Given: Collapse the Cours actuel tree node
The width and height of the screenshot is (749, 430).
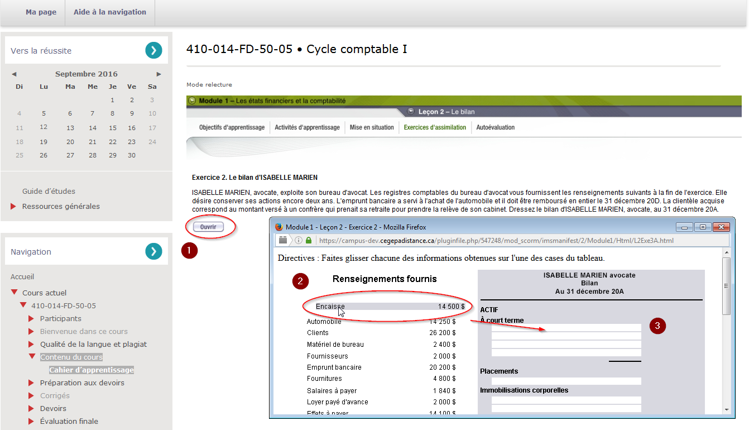Looking at the screenshot, I should pyautogui.click(x=15, y=293).
